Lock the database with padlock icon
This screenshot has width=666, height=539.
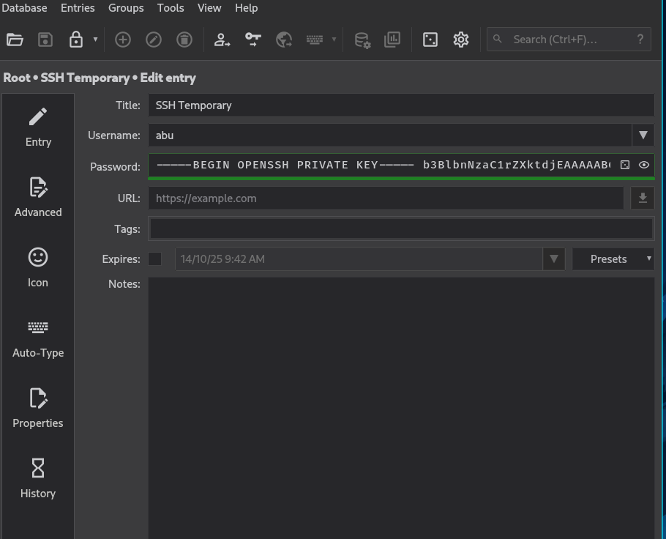point(76,40)
